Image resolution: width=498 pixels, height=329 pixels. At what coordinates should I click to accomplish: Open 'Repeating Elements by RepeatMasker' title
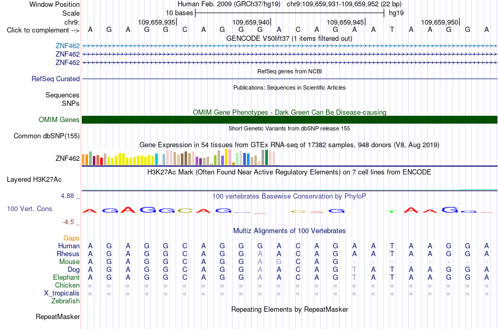[289, 309]
